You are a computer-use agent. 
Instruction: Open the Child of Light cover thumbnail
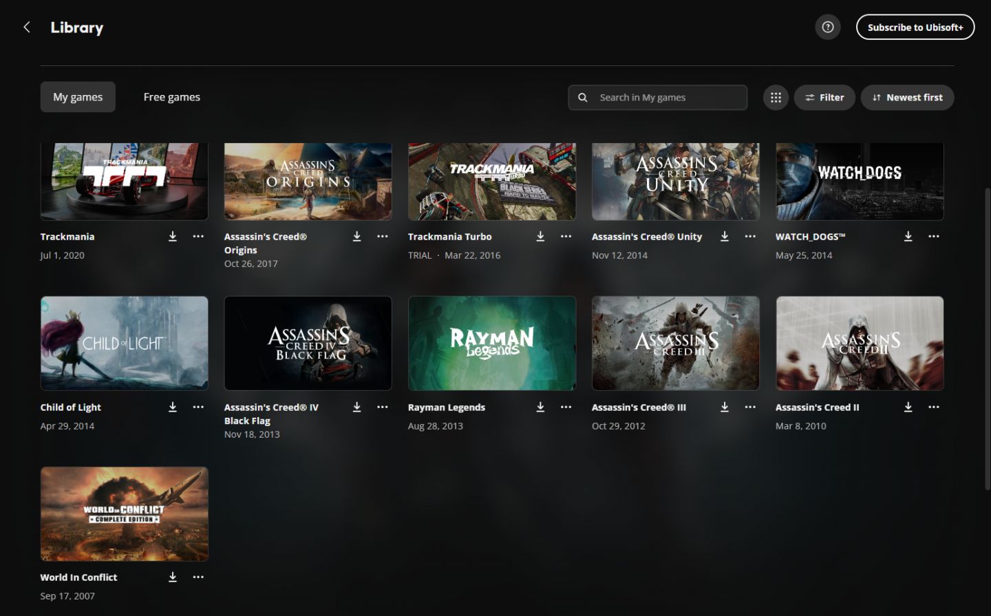pyautogui.click(x=125, y=343)
